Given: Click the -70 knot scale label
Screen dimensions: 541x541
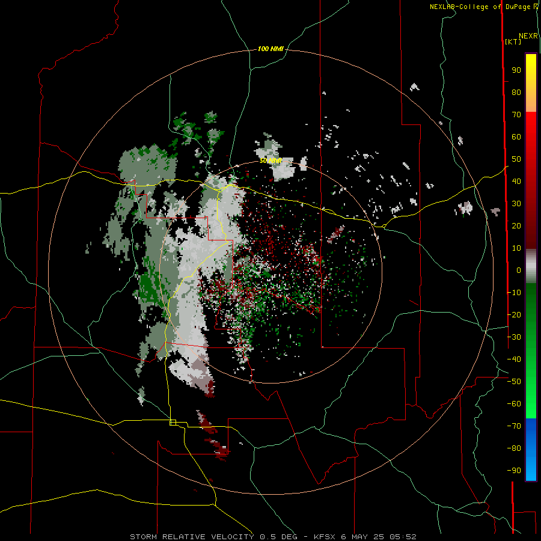Looking at the screenshot, I should click(x=514, y=426).
